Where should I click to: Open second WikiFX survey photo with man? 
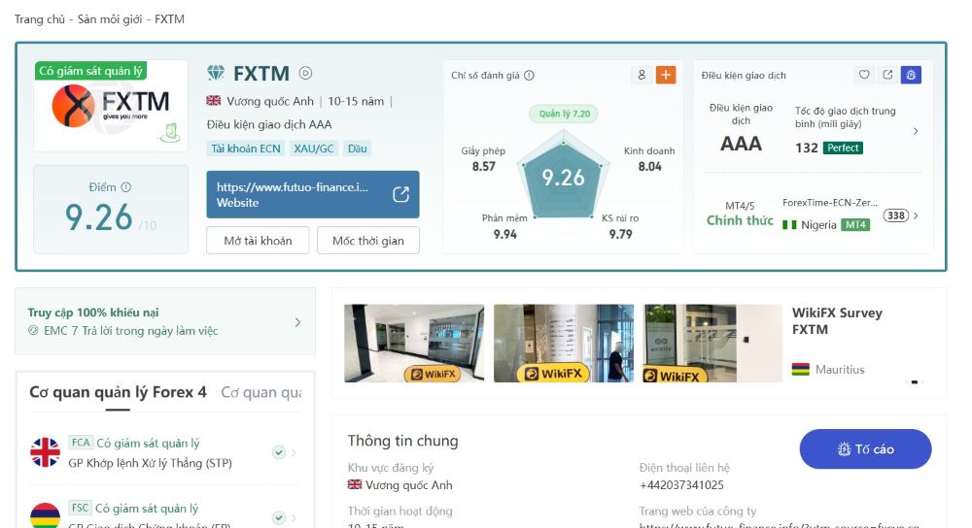pos(564,343)
